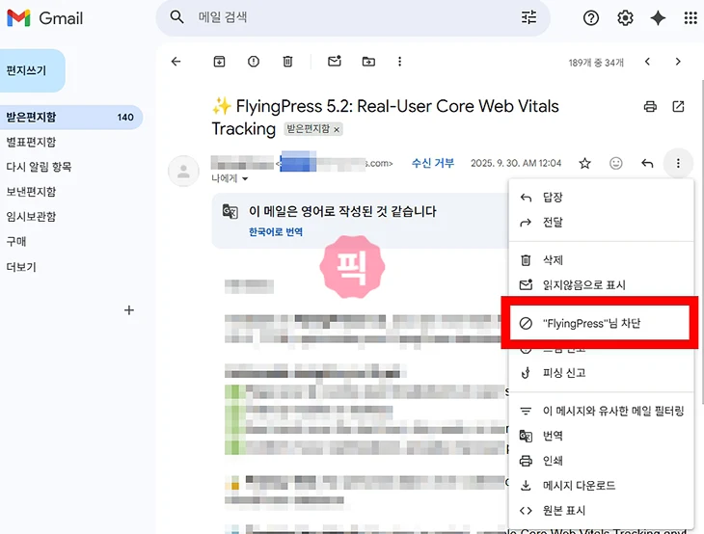Select "FlyingPress"님 차단 menu item
The height and width of the screenshot is (534, 704).
point(600,323)
